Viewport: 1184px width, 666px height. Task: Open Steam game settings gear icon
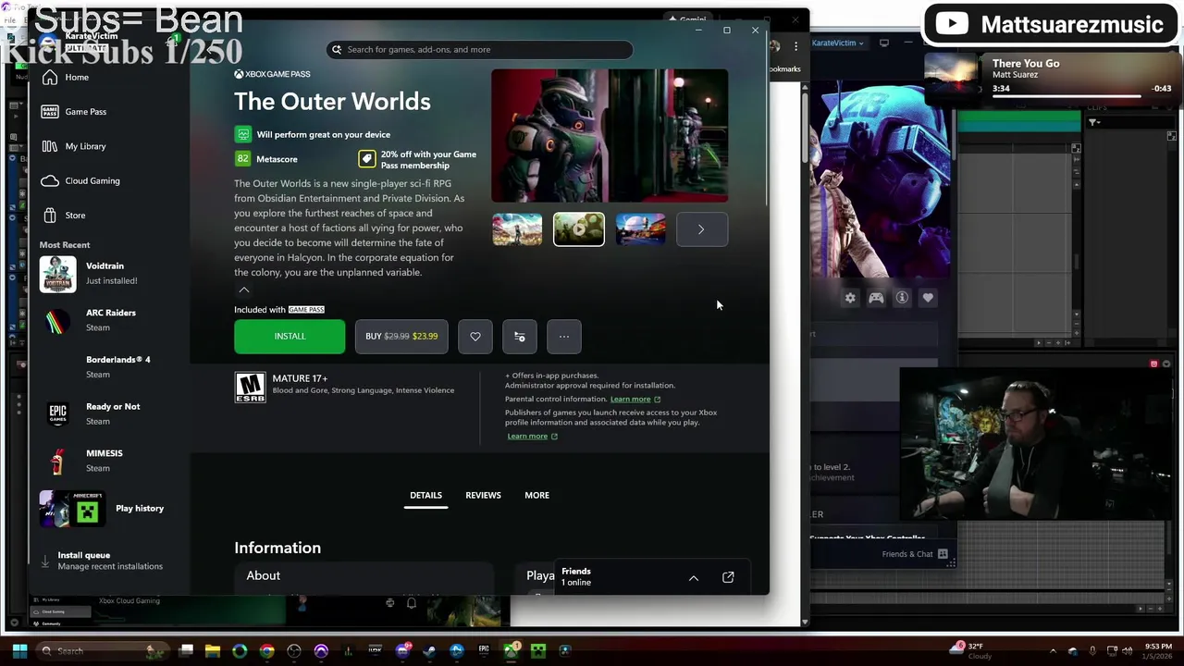(x=850, y=298)
